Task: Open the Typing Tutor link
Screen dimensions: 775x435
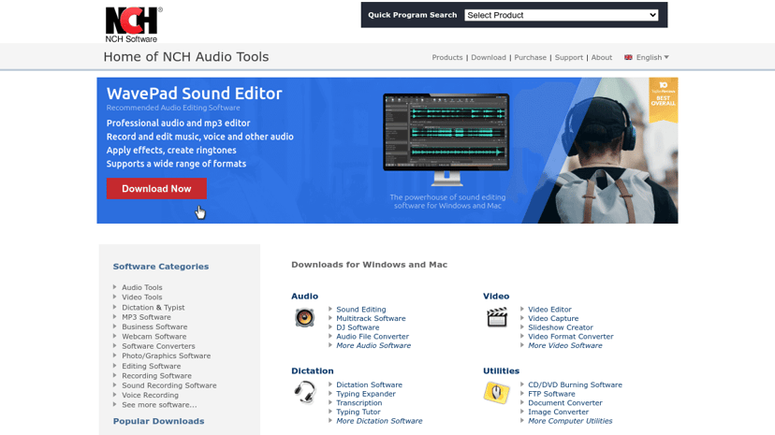Action: tap(358, 412)
